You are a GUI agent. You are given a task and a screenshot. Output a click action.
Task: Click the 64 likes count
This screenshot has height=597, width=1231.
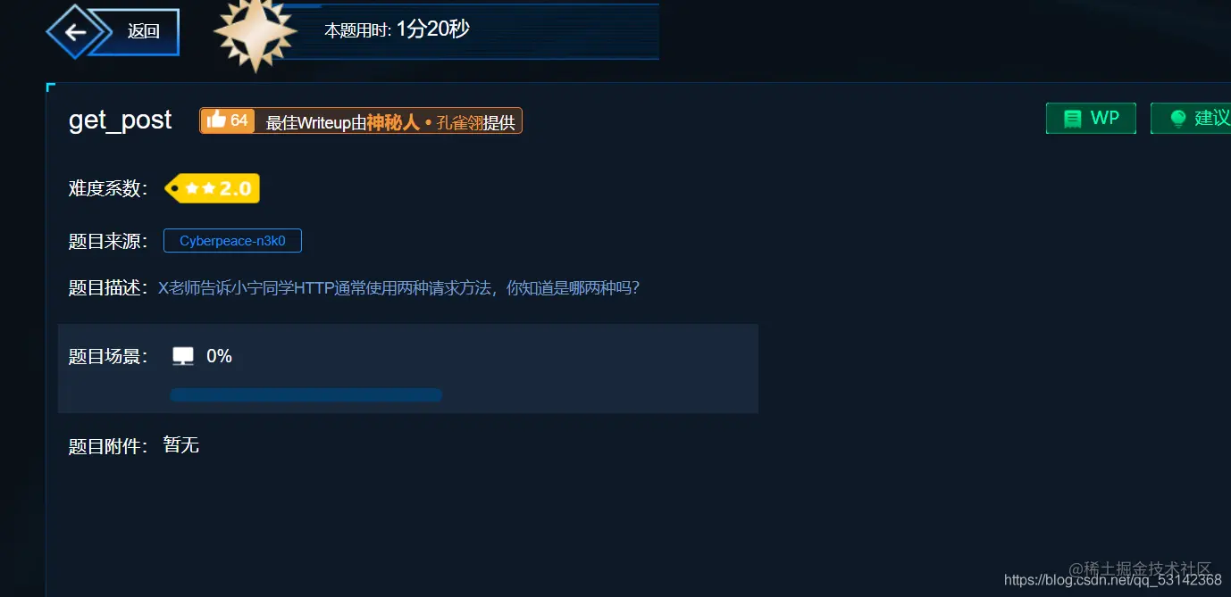pos(239,120)
